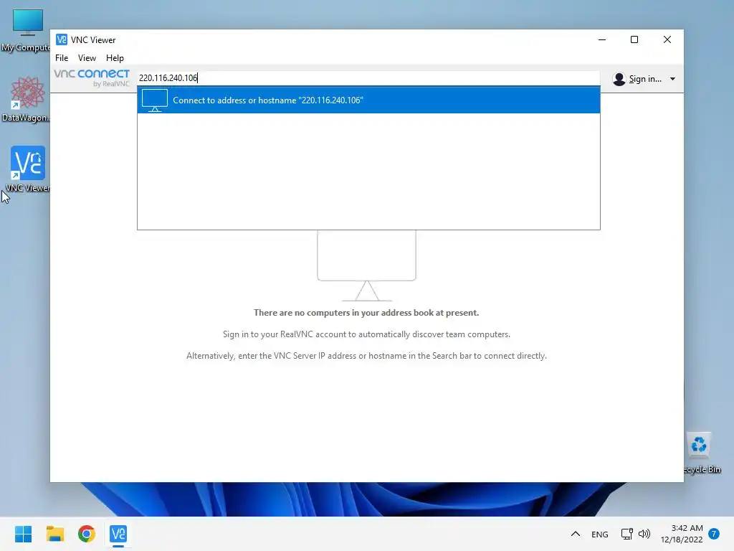Select the My Computer desktop icon
Screen dimensions: 734x551
(x=27, y=30)
